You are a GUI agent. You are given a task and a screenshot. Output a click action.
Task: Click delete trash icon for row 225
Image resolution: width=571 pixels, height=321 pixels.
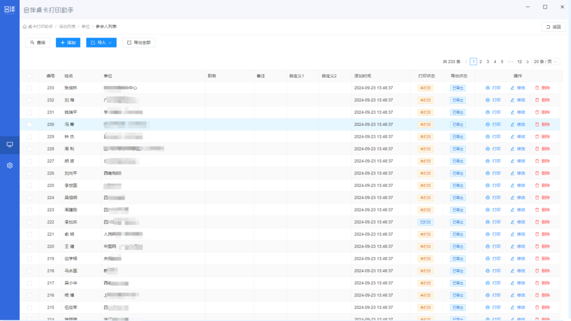tap(537, 186)
